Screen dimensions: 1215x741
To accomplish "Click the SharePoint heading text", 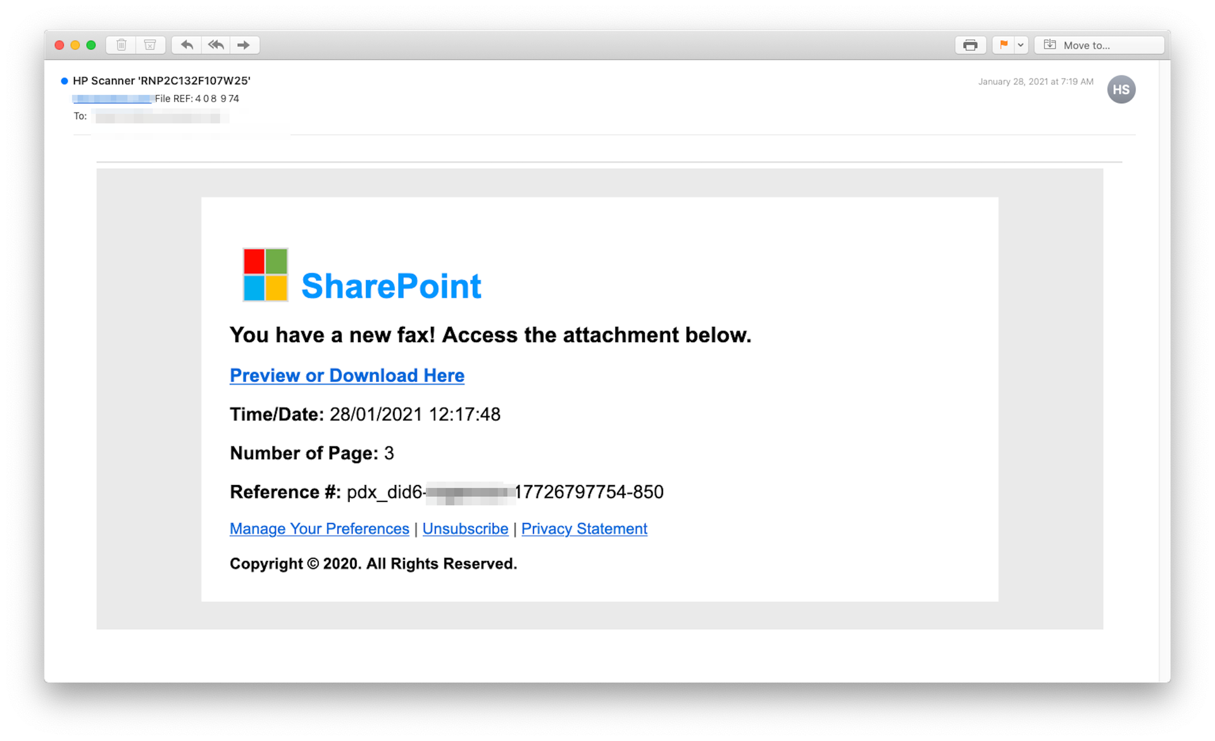I will pyautogui.click(x=391, y=286).
